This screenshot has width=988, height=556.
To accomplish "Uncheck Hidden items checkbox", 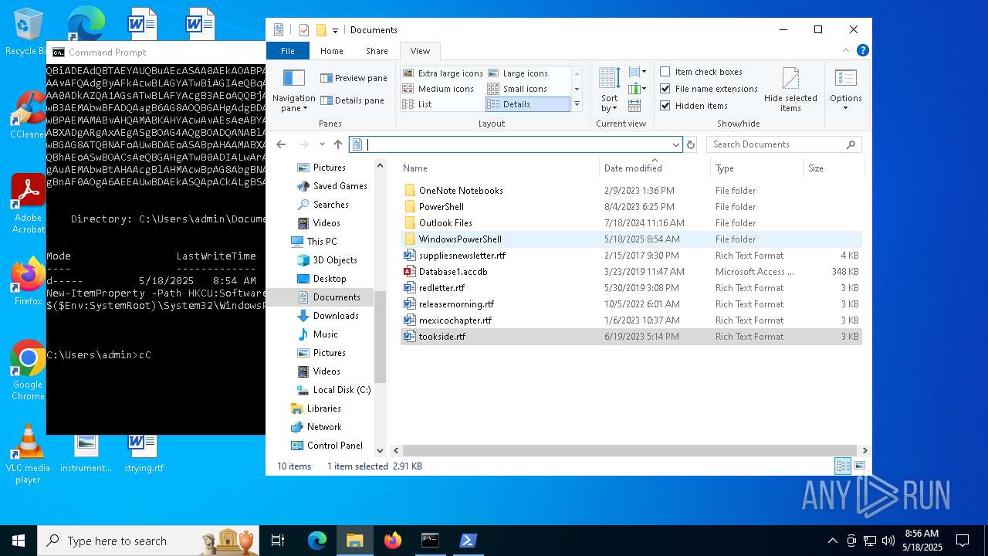I will [693, 106].
